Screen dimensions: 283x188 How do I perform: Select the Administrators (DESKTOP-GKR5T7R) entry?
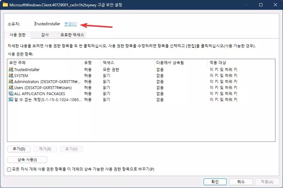[141, 82]
